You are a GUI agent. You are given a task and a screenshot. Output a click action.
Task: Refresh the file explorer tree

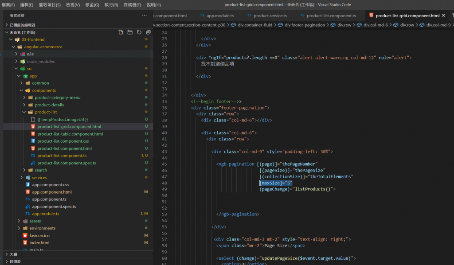pos(139,32)
